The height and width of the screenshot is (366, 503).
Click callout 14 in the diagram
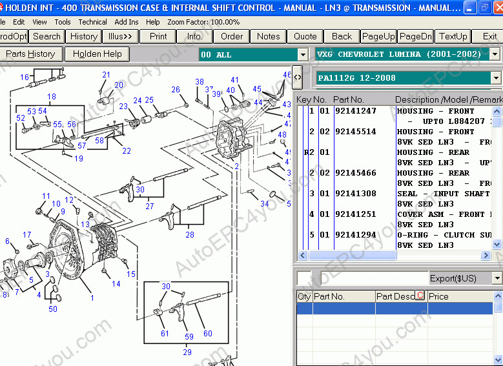click(x=116, y=283)
